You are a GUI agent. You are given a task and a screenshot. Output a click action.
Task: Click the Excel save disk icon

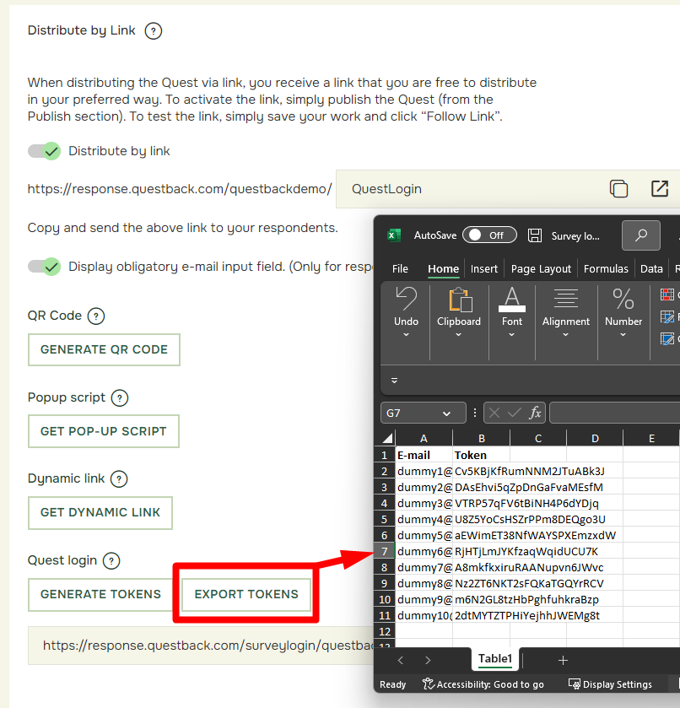click(x=535, y=235)
